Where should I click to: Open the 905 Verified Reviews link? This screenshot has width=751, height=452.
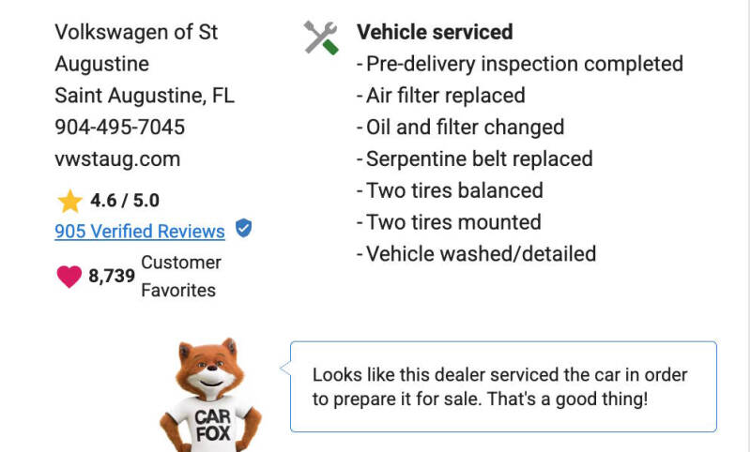pos(140,232)
